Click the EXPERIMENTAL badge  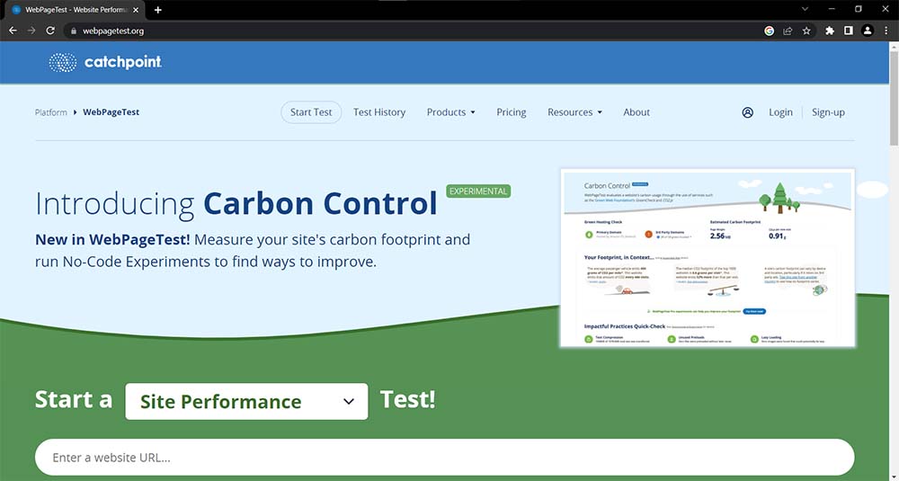pyautogui.click(x=478, y=192)
